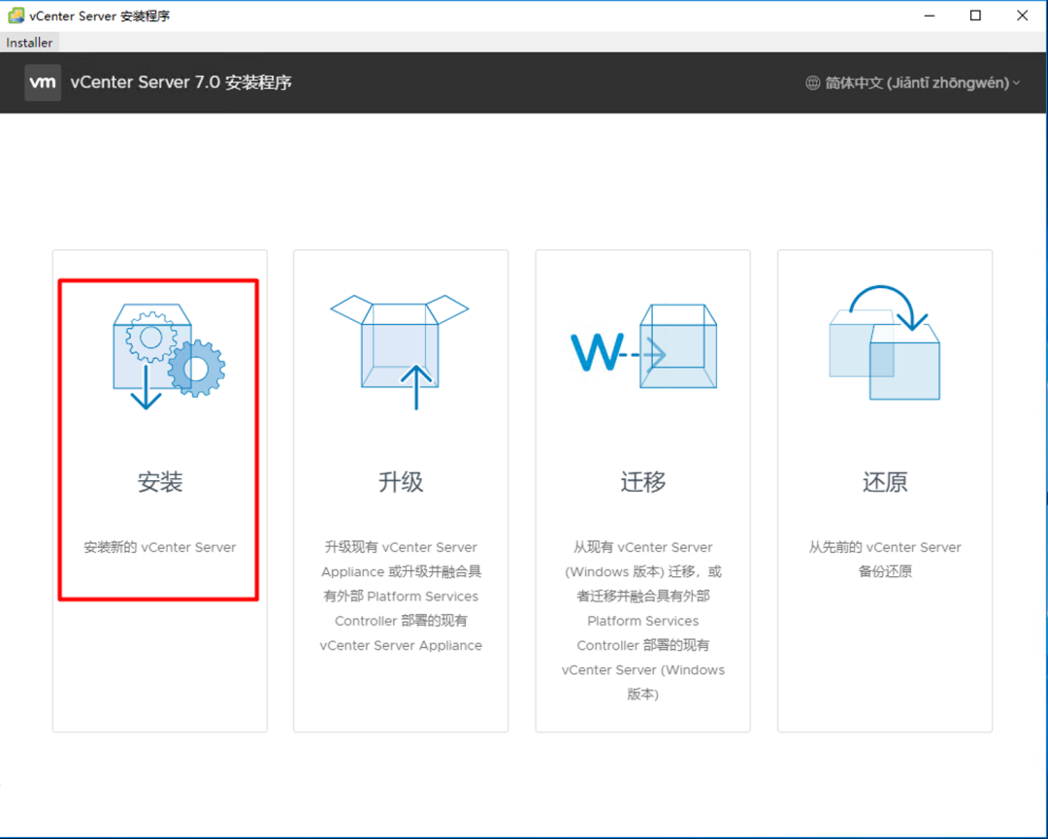Expand the language chevron arrow
The height and width of the screenshot is (839, 1048).
click(1017, 82)
